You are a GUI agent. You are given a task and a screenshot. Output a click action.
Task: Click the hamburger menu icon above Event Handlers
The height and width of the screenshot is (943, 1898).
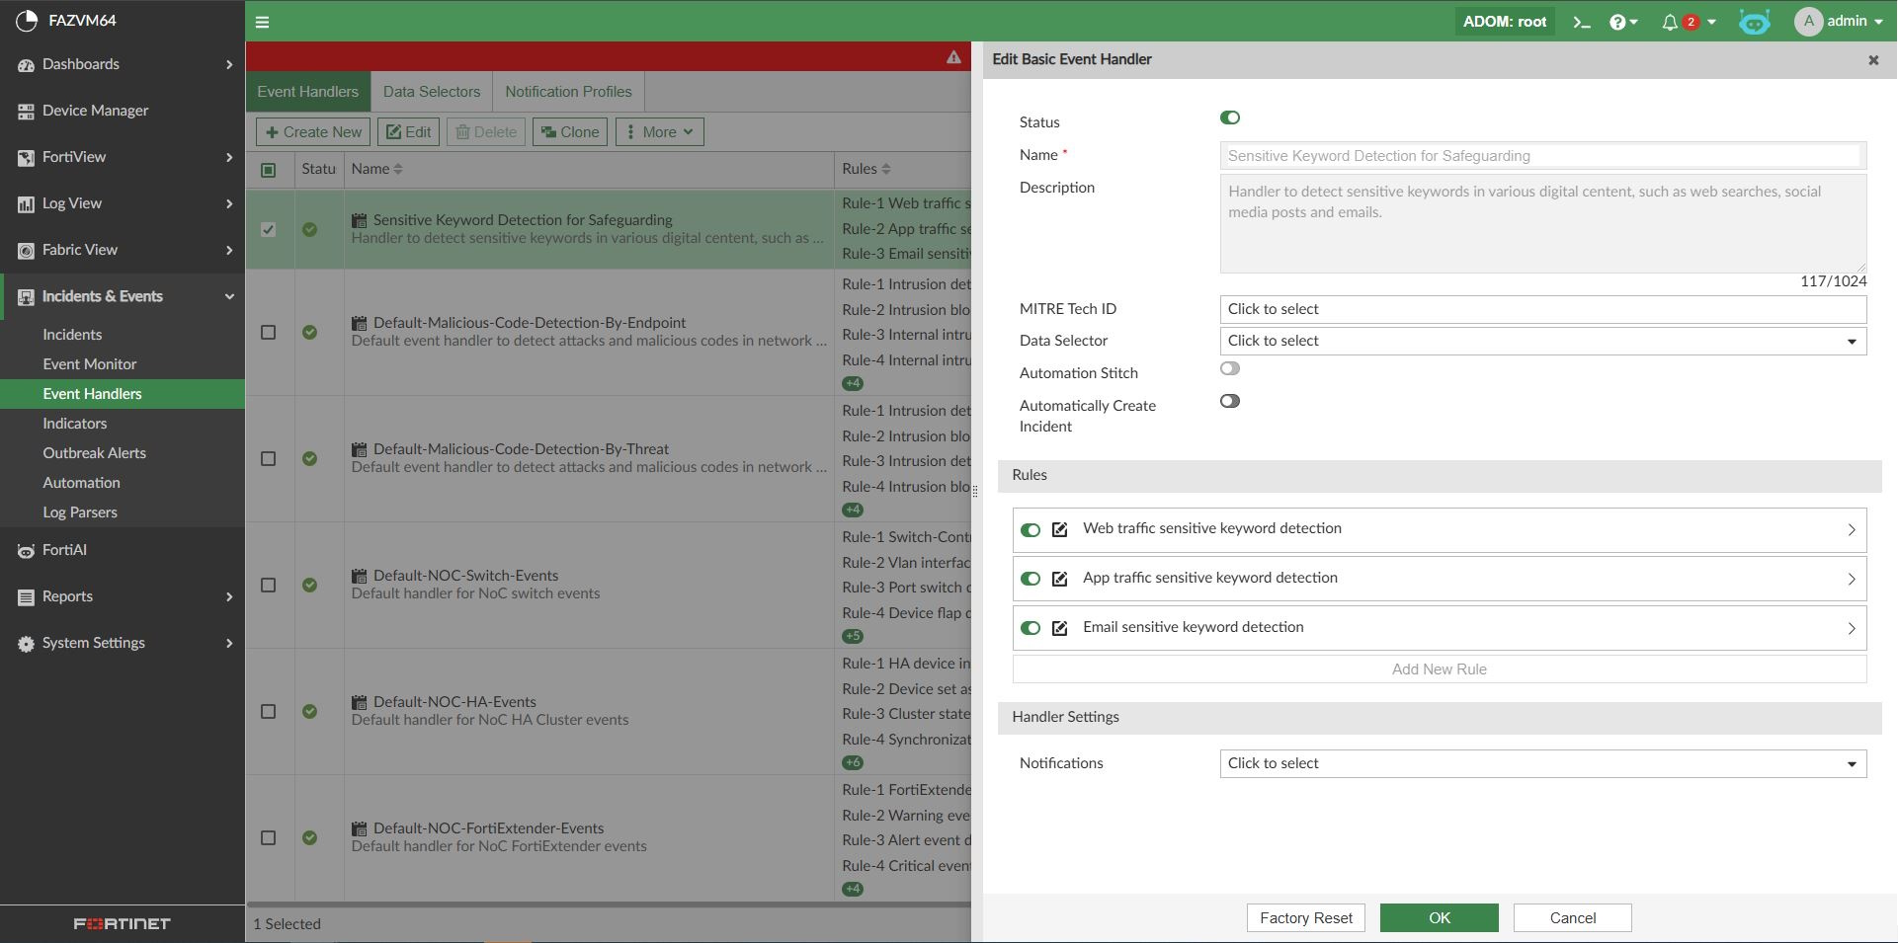tap(263, 21)
